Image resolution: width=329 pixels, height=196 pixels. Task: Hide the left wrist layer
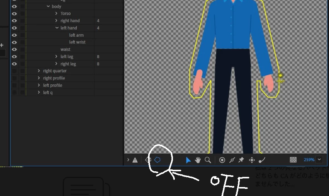(14, 42)
